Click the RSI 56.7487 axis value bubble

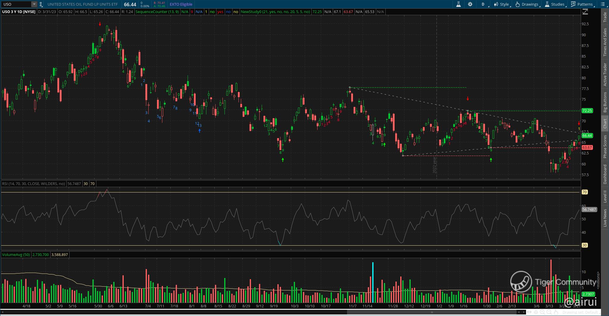click(589, 209)
